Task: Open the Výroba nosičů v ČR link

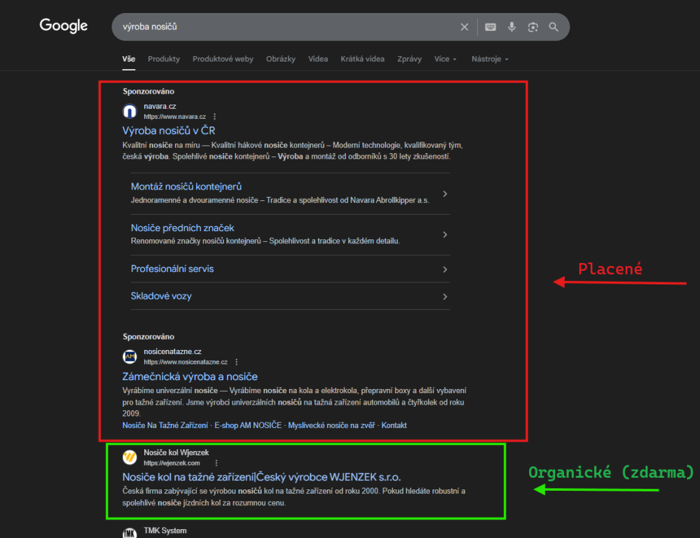Action: coord(169,131)
